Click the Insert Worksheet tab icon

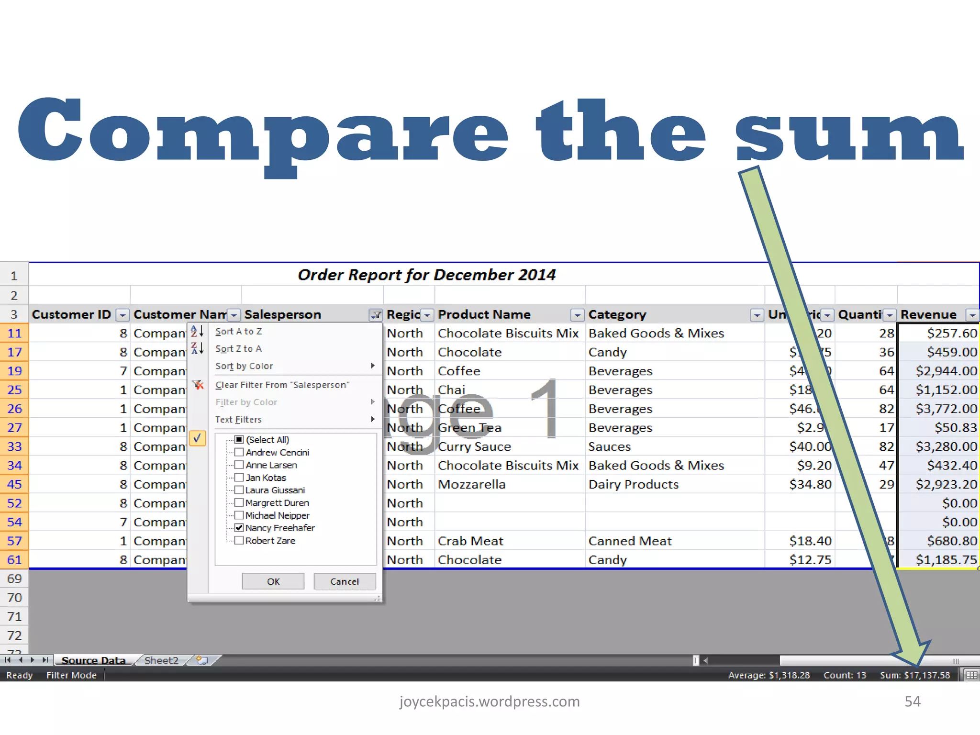202,660
